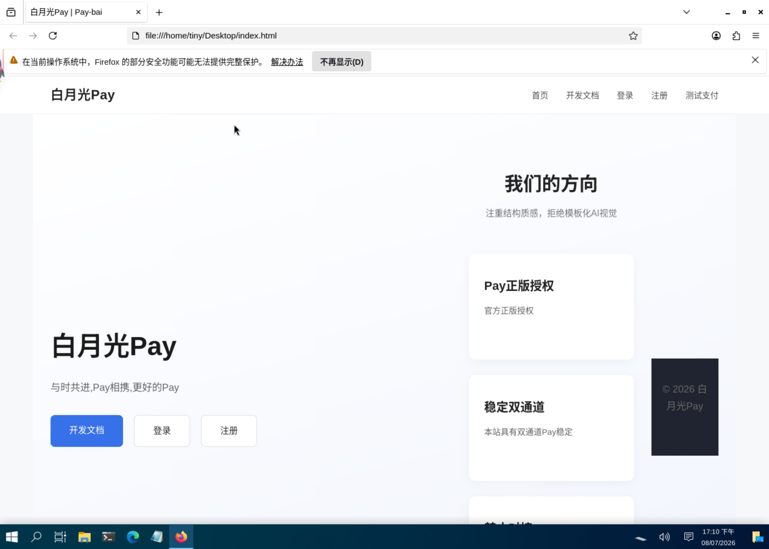Select 登录 in the top navigation
Image resolution: width=769 pixels, height=549 pixels.
coord(625,96)
